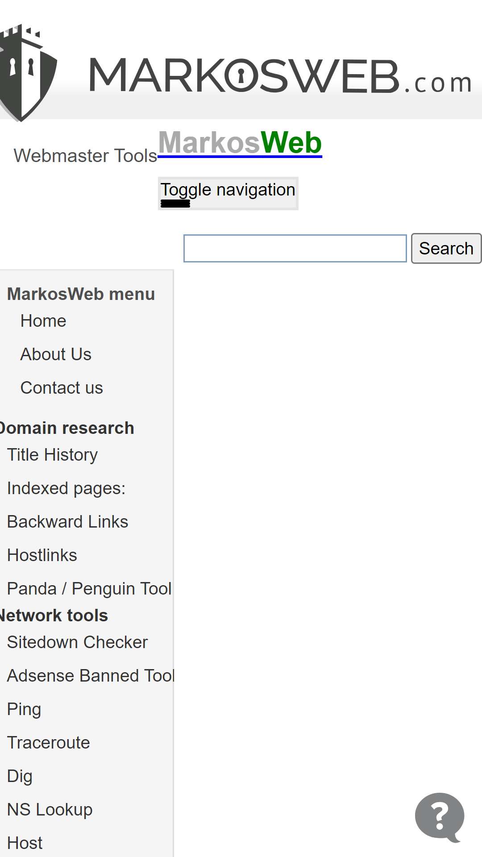Open the Adsense Banned Tool
Image resolution: width=482 pixels, height=857 pixels.
coord(90,676)
